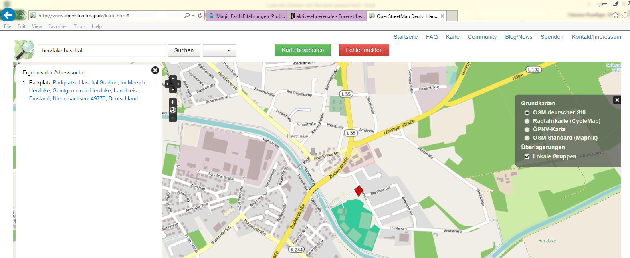Zoom in with the plus button
This screenshot has width=630, height=258.
tap(173, 102)
